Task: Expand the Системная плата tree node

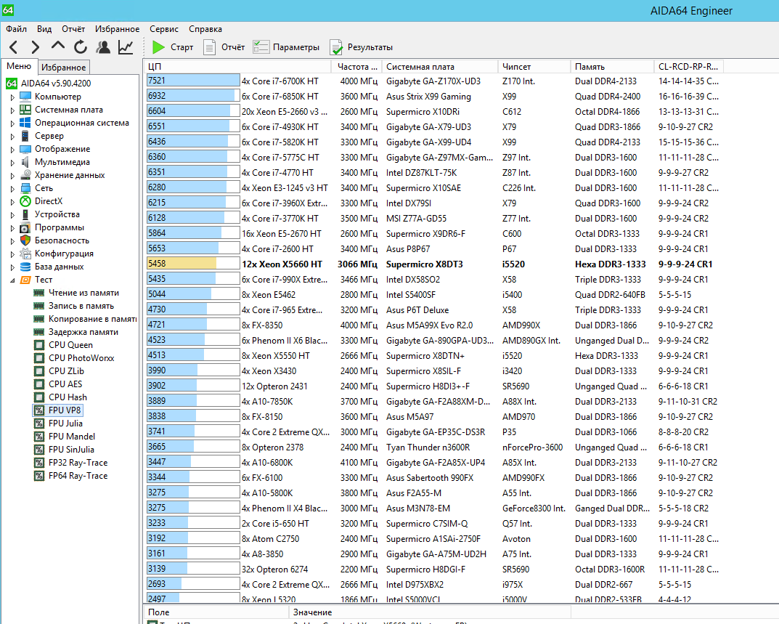Action: [12, 110]
